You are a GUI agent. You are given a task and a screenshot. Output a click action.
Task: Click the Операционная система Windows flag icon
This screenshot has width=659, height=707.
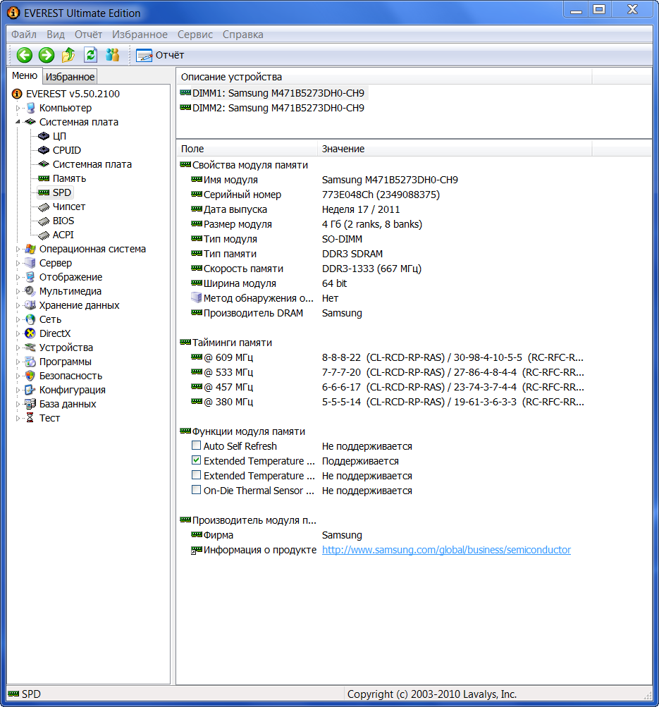tap(30, 249)
